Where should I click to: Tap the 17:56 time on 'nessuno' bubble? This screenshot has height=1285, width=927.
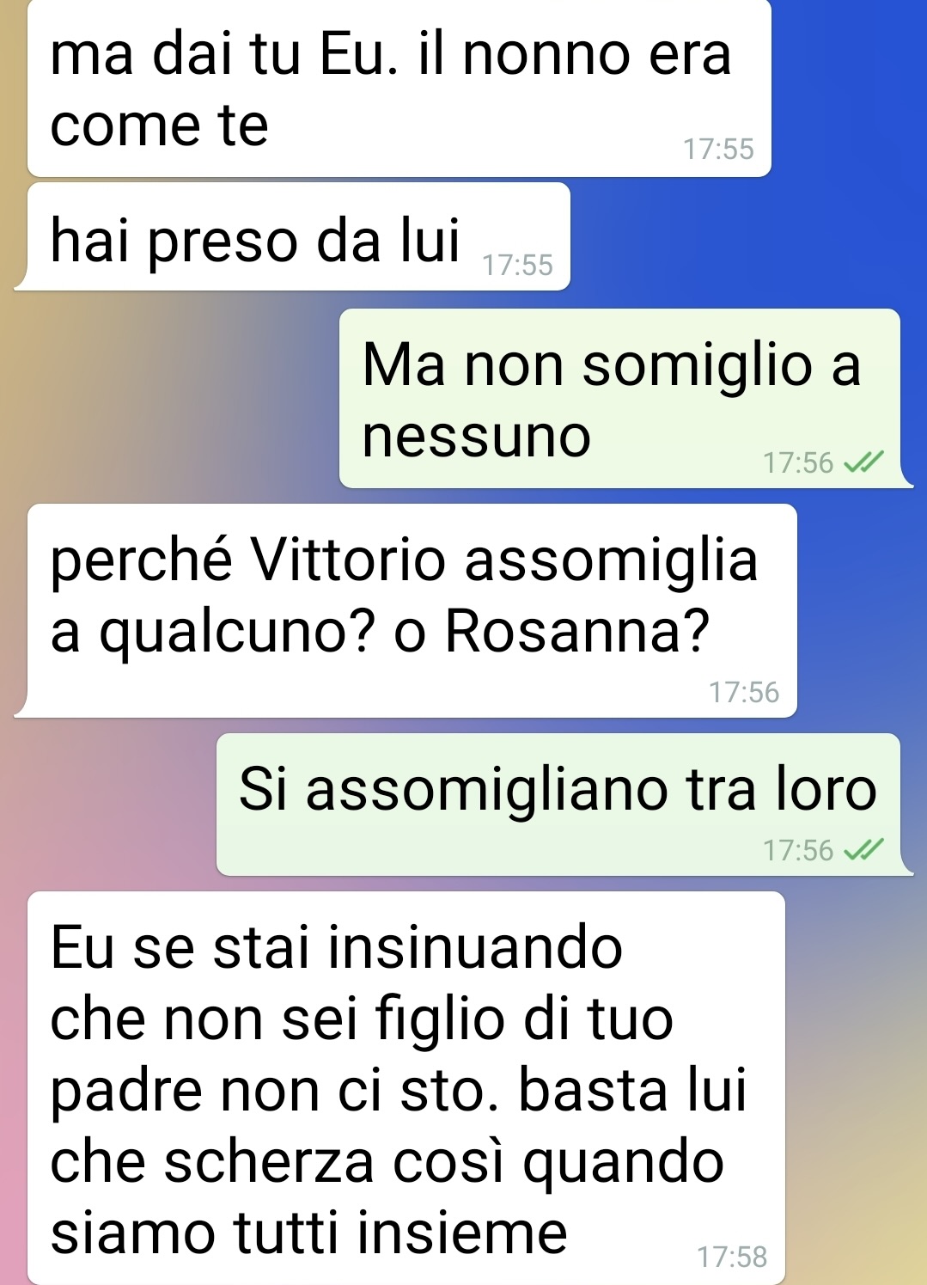[798, 463]
